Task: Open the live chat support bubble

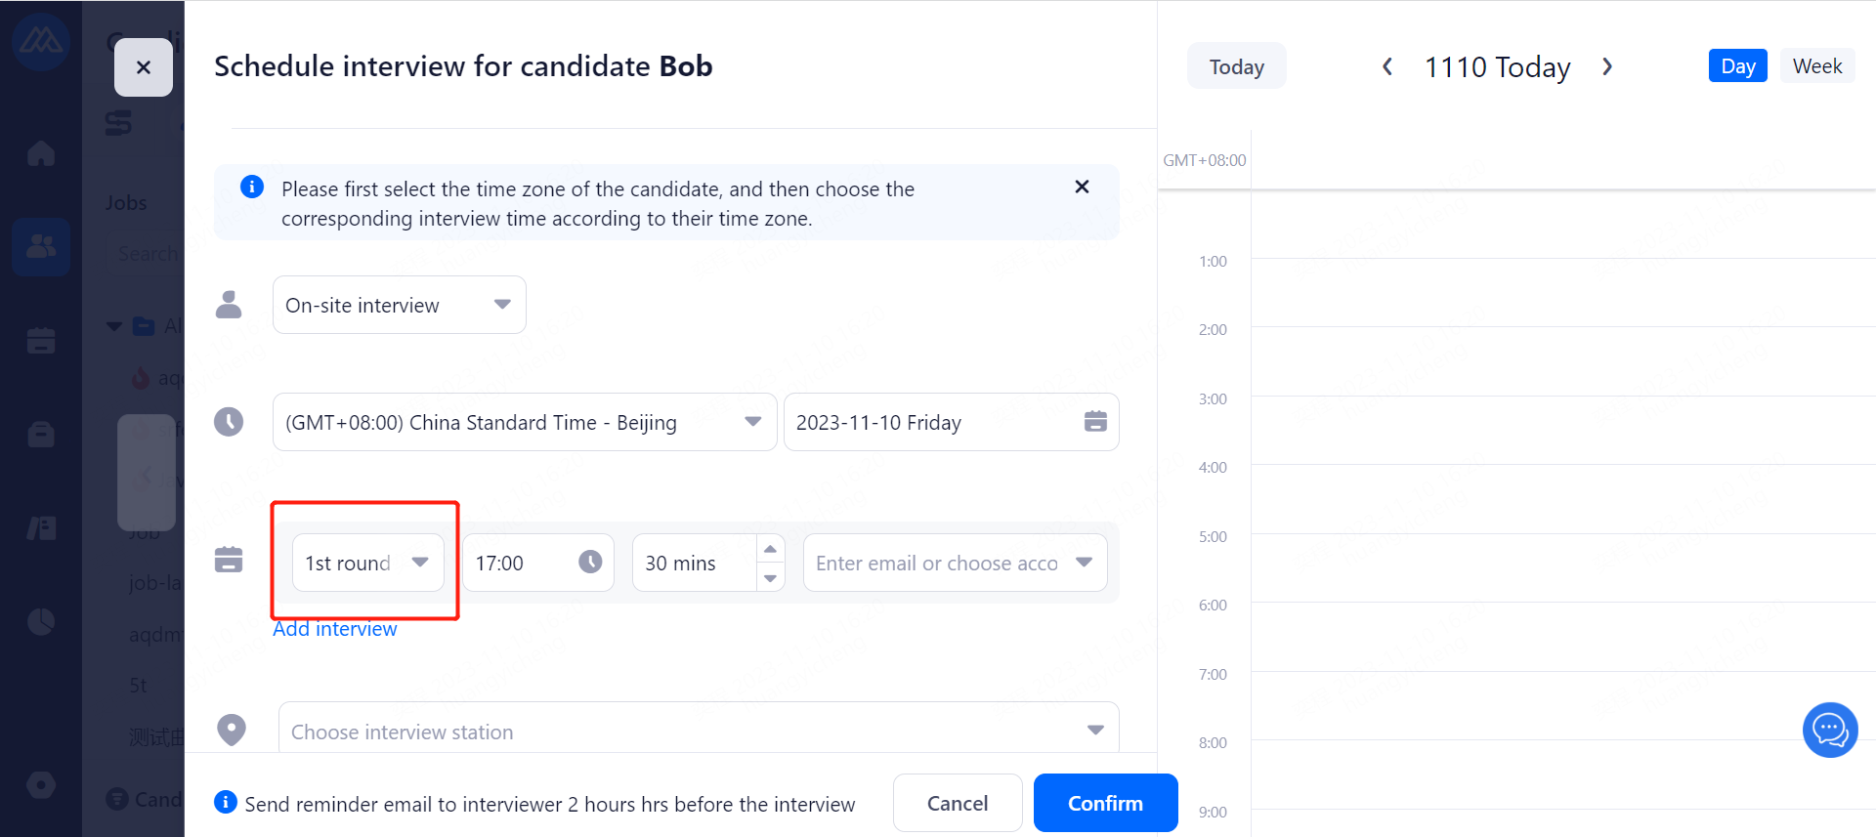Action: pyautogui.click(x=1829, y=730)
